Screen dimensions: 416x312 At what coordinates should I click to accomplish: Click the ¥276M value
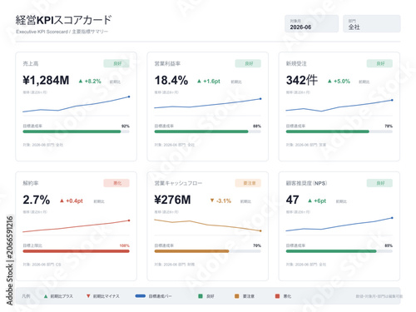[172, 200]
